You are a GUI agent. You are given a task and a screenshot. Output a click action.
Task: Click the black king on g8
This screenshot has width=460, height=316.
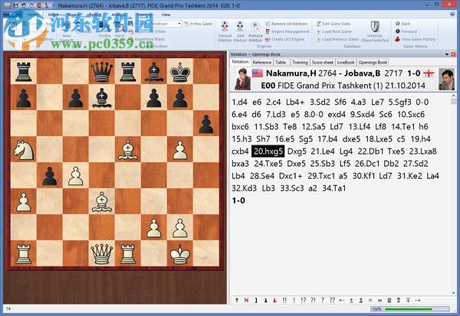coord(180,71)
